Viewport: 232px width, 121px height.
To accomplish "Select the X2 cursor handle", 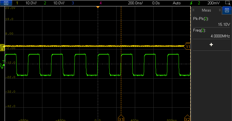I will 187,118.
